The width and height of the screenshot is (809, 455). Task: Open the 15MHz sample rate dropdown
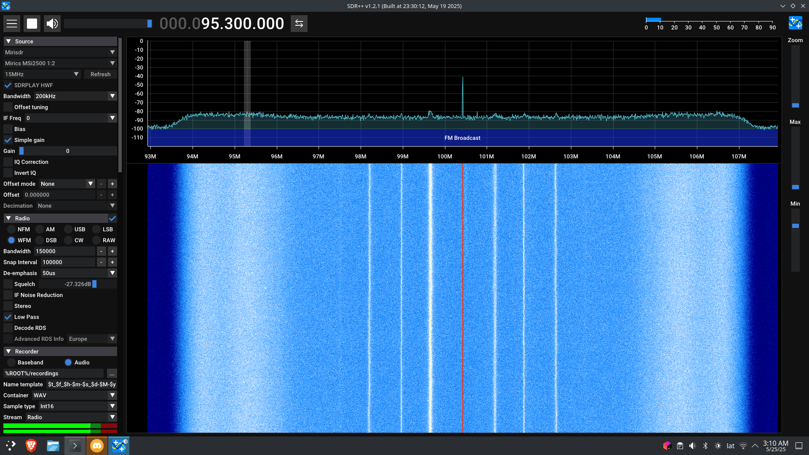(42, 74)
